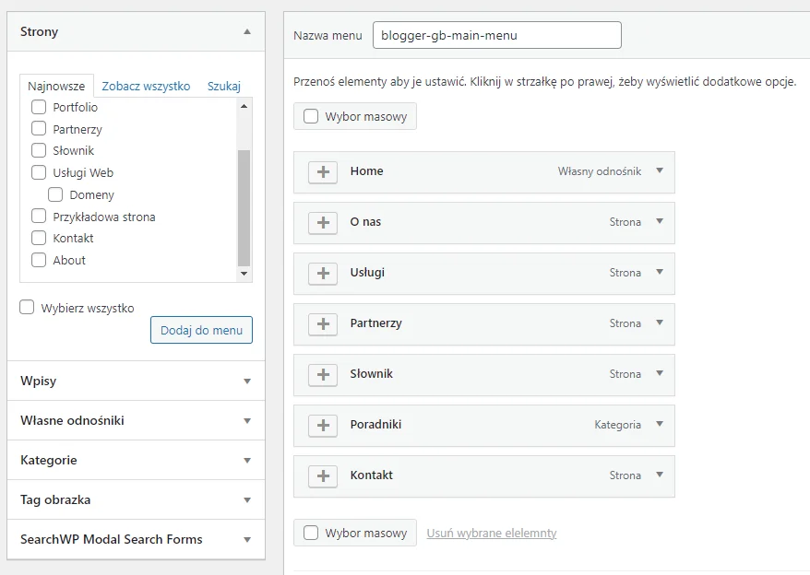Click the plus icon beside O nas
This screenshot has height=575, width=810.
(323, 223)
